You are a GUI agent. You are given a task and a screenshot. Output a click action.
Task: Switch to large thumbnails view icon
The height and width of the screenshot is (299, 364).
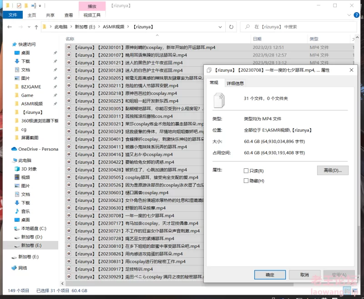click(x=355, y=291)
